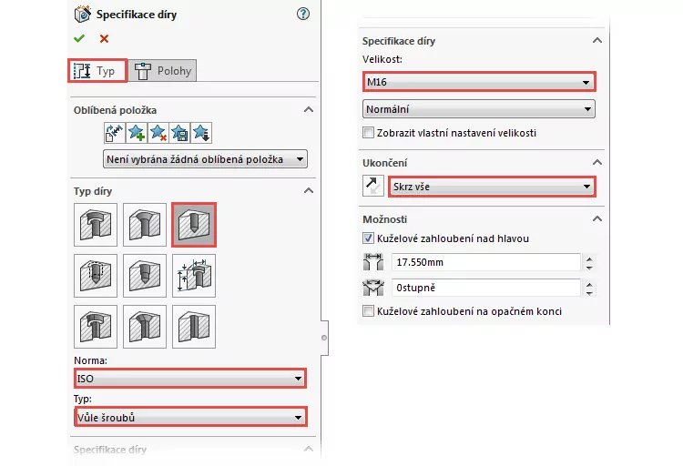
Task: Decrease the 17.550mm value with down arrow
Action: pyautogui.click(x=589, y=267)
